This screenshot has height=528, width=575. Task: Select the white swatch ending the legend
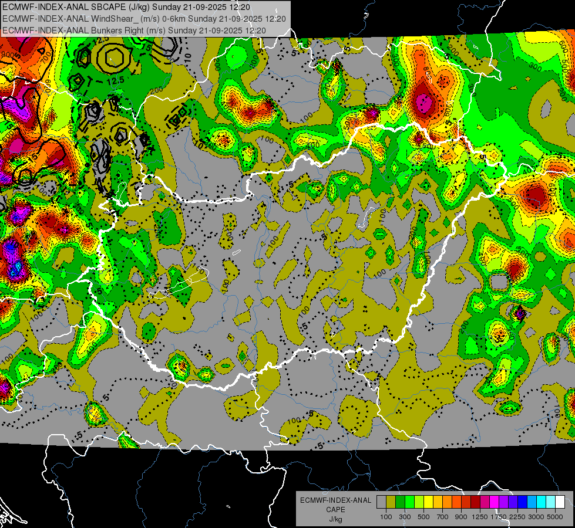tap(560, 502)
